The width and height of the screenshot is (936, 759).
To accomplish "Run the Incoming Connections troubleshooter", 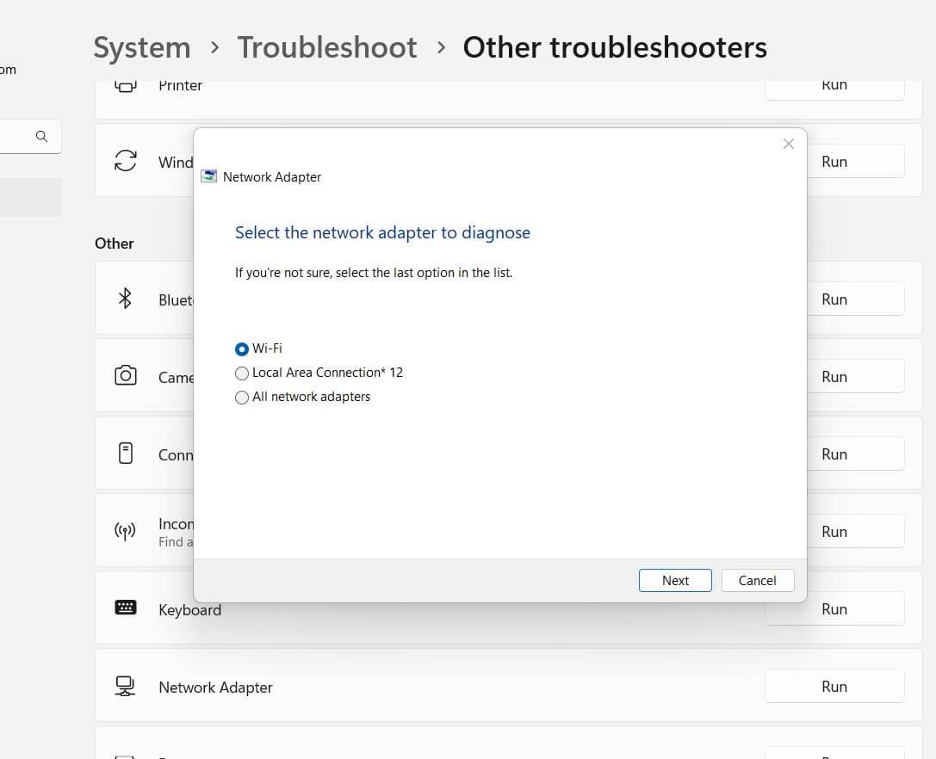I will pos(855,532).
